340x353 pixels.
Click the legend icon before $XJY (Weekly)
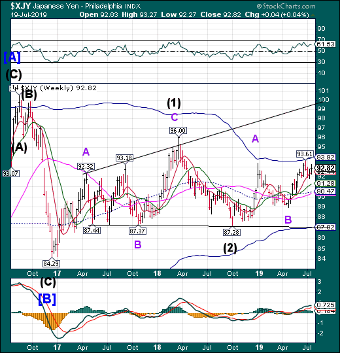click(15, 88)
